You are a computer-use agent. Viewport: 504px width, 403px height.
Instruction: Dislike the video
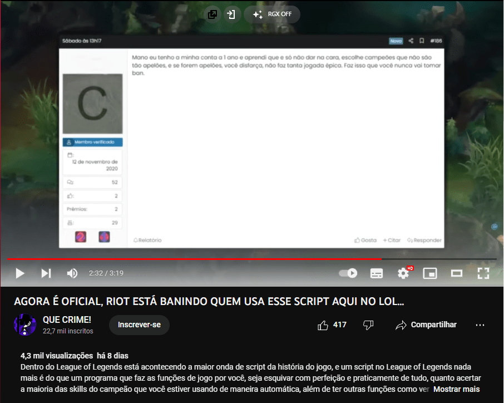[x=368, y=325]
